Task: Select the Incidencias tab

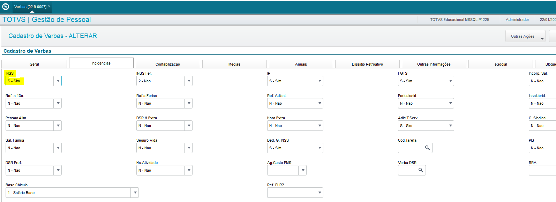Action: (x=101, y=63)
